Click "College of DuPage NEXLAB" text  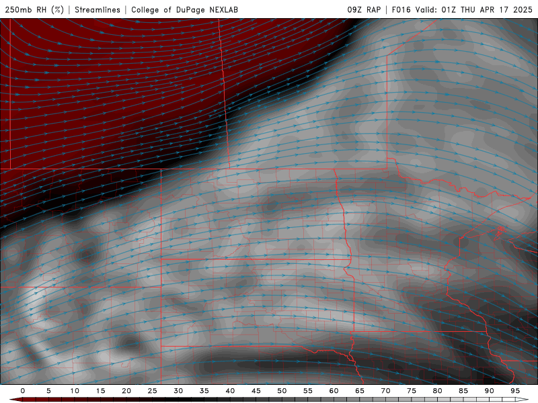point(184,9)
